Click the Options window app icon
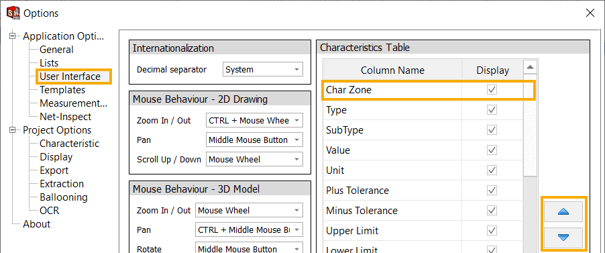Viewport: 605px width, 253px height. point(13,13)
